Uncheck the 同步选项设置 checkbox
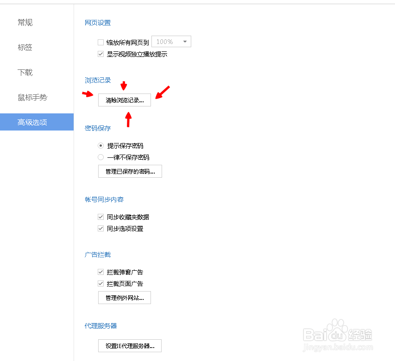Viewport: 395px width, 361px height. tap(100, 228)
